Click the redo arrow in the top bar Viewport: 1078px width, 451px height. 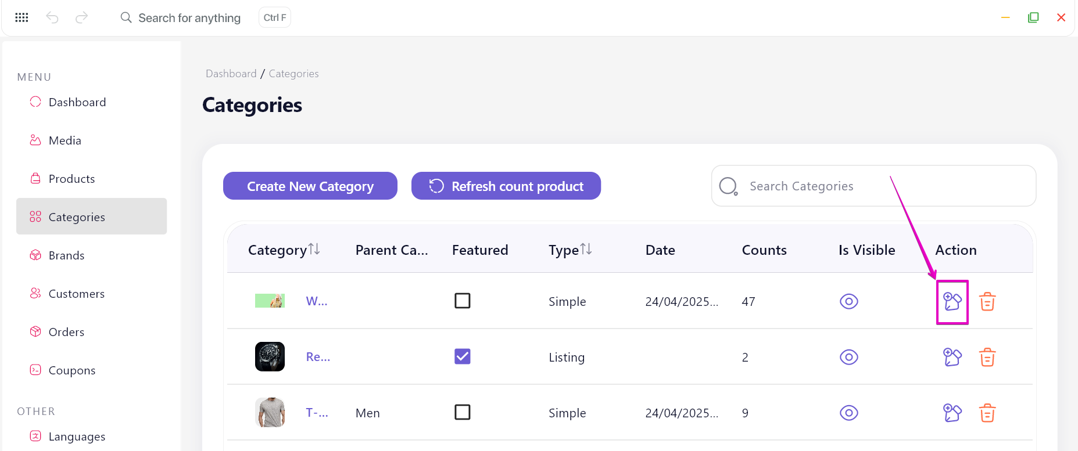pyautogui.click(x=82, y=17)
